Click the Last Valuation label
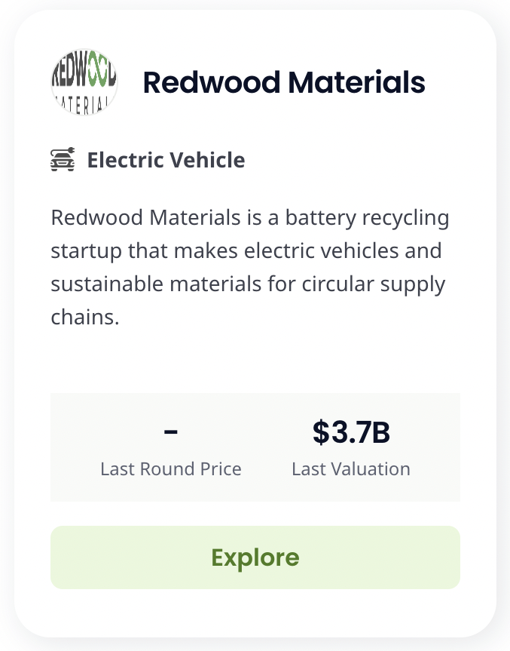510x651 pixels. pos(351,469)
